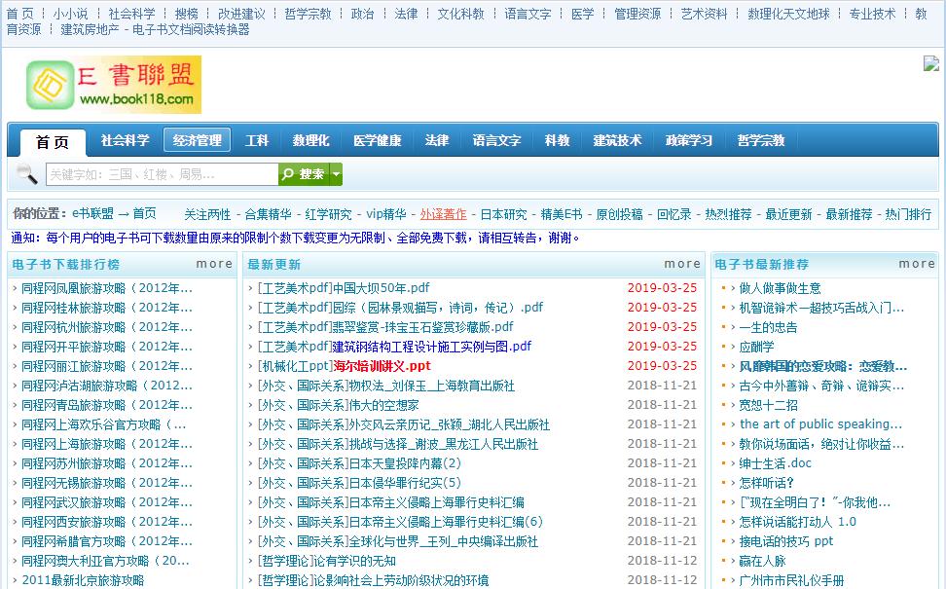
Task: Switch to the 医学健康 tab
Action: click(376, 139)
